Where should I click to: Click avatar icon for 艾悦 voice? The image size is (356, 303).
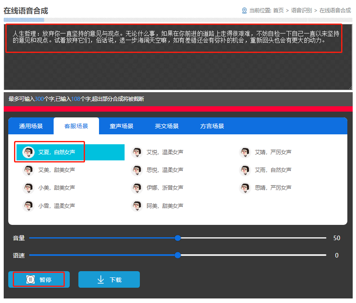point(137,152)
